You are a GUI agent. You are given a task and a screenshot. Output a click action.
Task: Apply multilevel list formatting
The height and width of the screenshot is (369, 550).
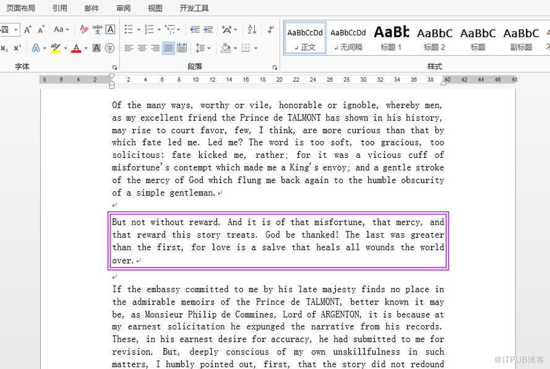pos(170,30)
